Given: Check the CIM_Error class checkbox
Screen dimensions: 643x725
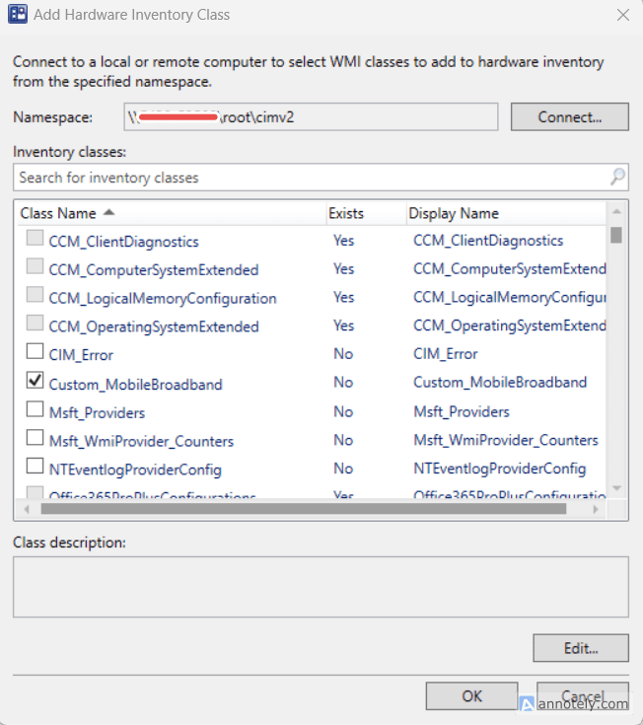Looking at the screenshot, I should coord(35,352).
